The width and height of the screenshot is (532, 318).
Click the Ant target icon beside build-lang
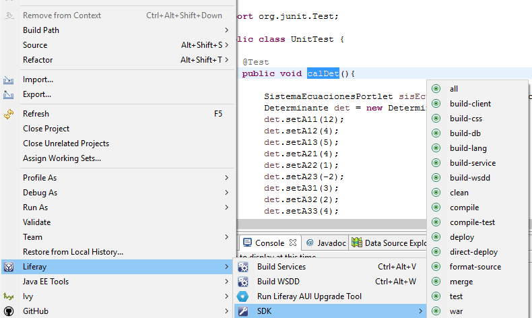(x=436, y=148)
